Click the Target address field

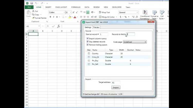point(116,83)
